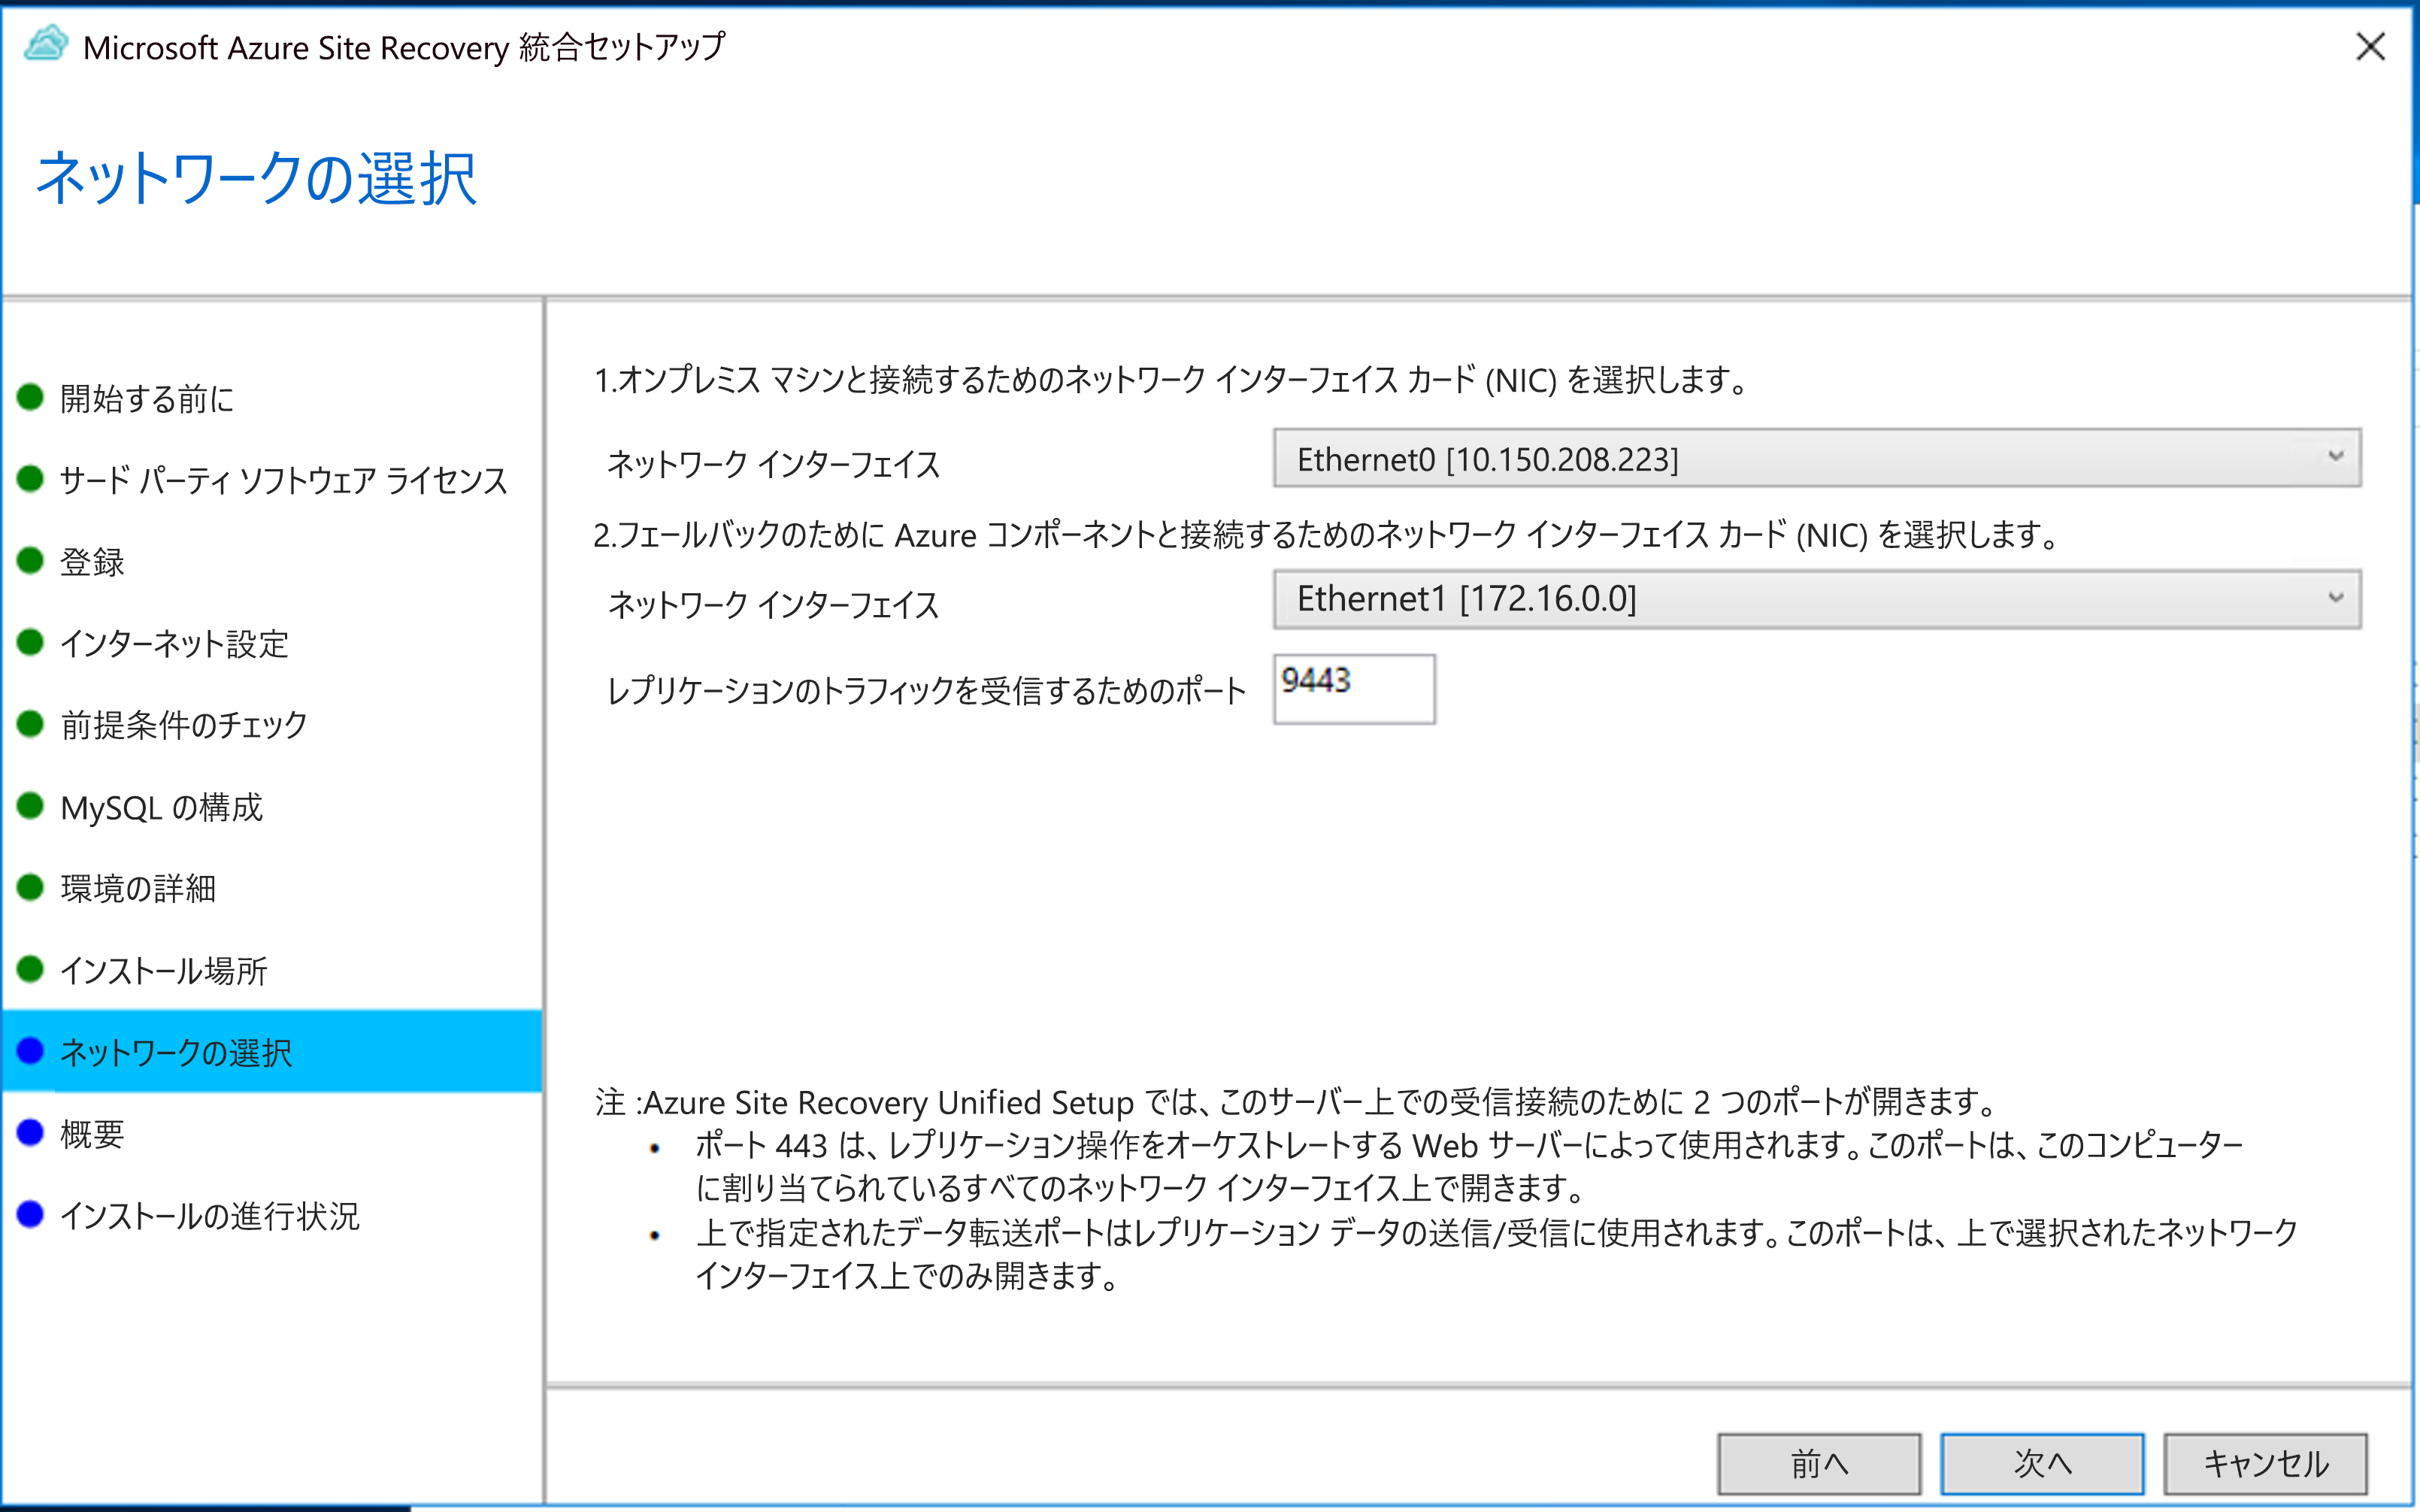Screen dimensions: 2420x1512
Task: Click the blue dot beside インストールの進行状況
Action: pos(30,1214)
